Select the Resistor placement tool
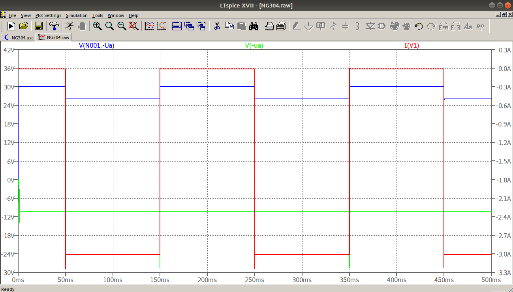The height and width of the screenshot is (292, 513). pos(333,26)
